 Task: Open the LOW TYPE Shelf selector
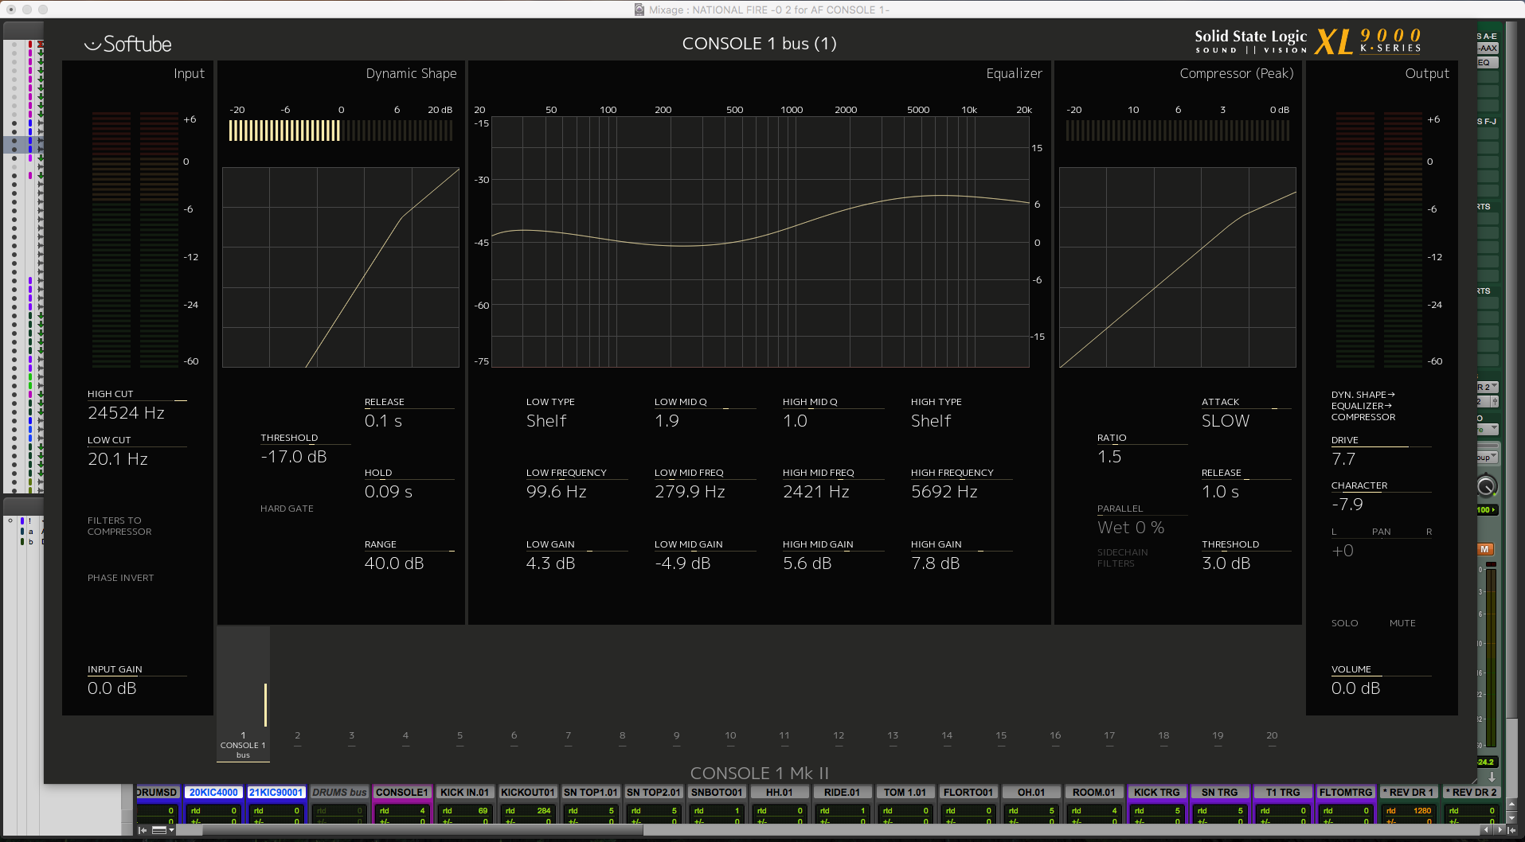tap(547, 420)
